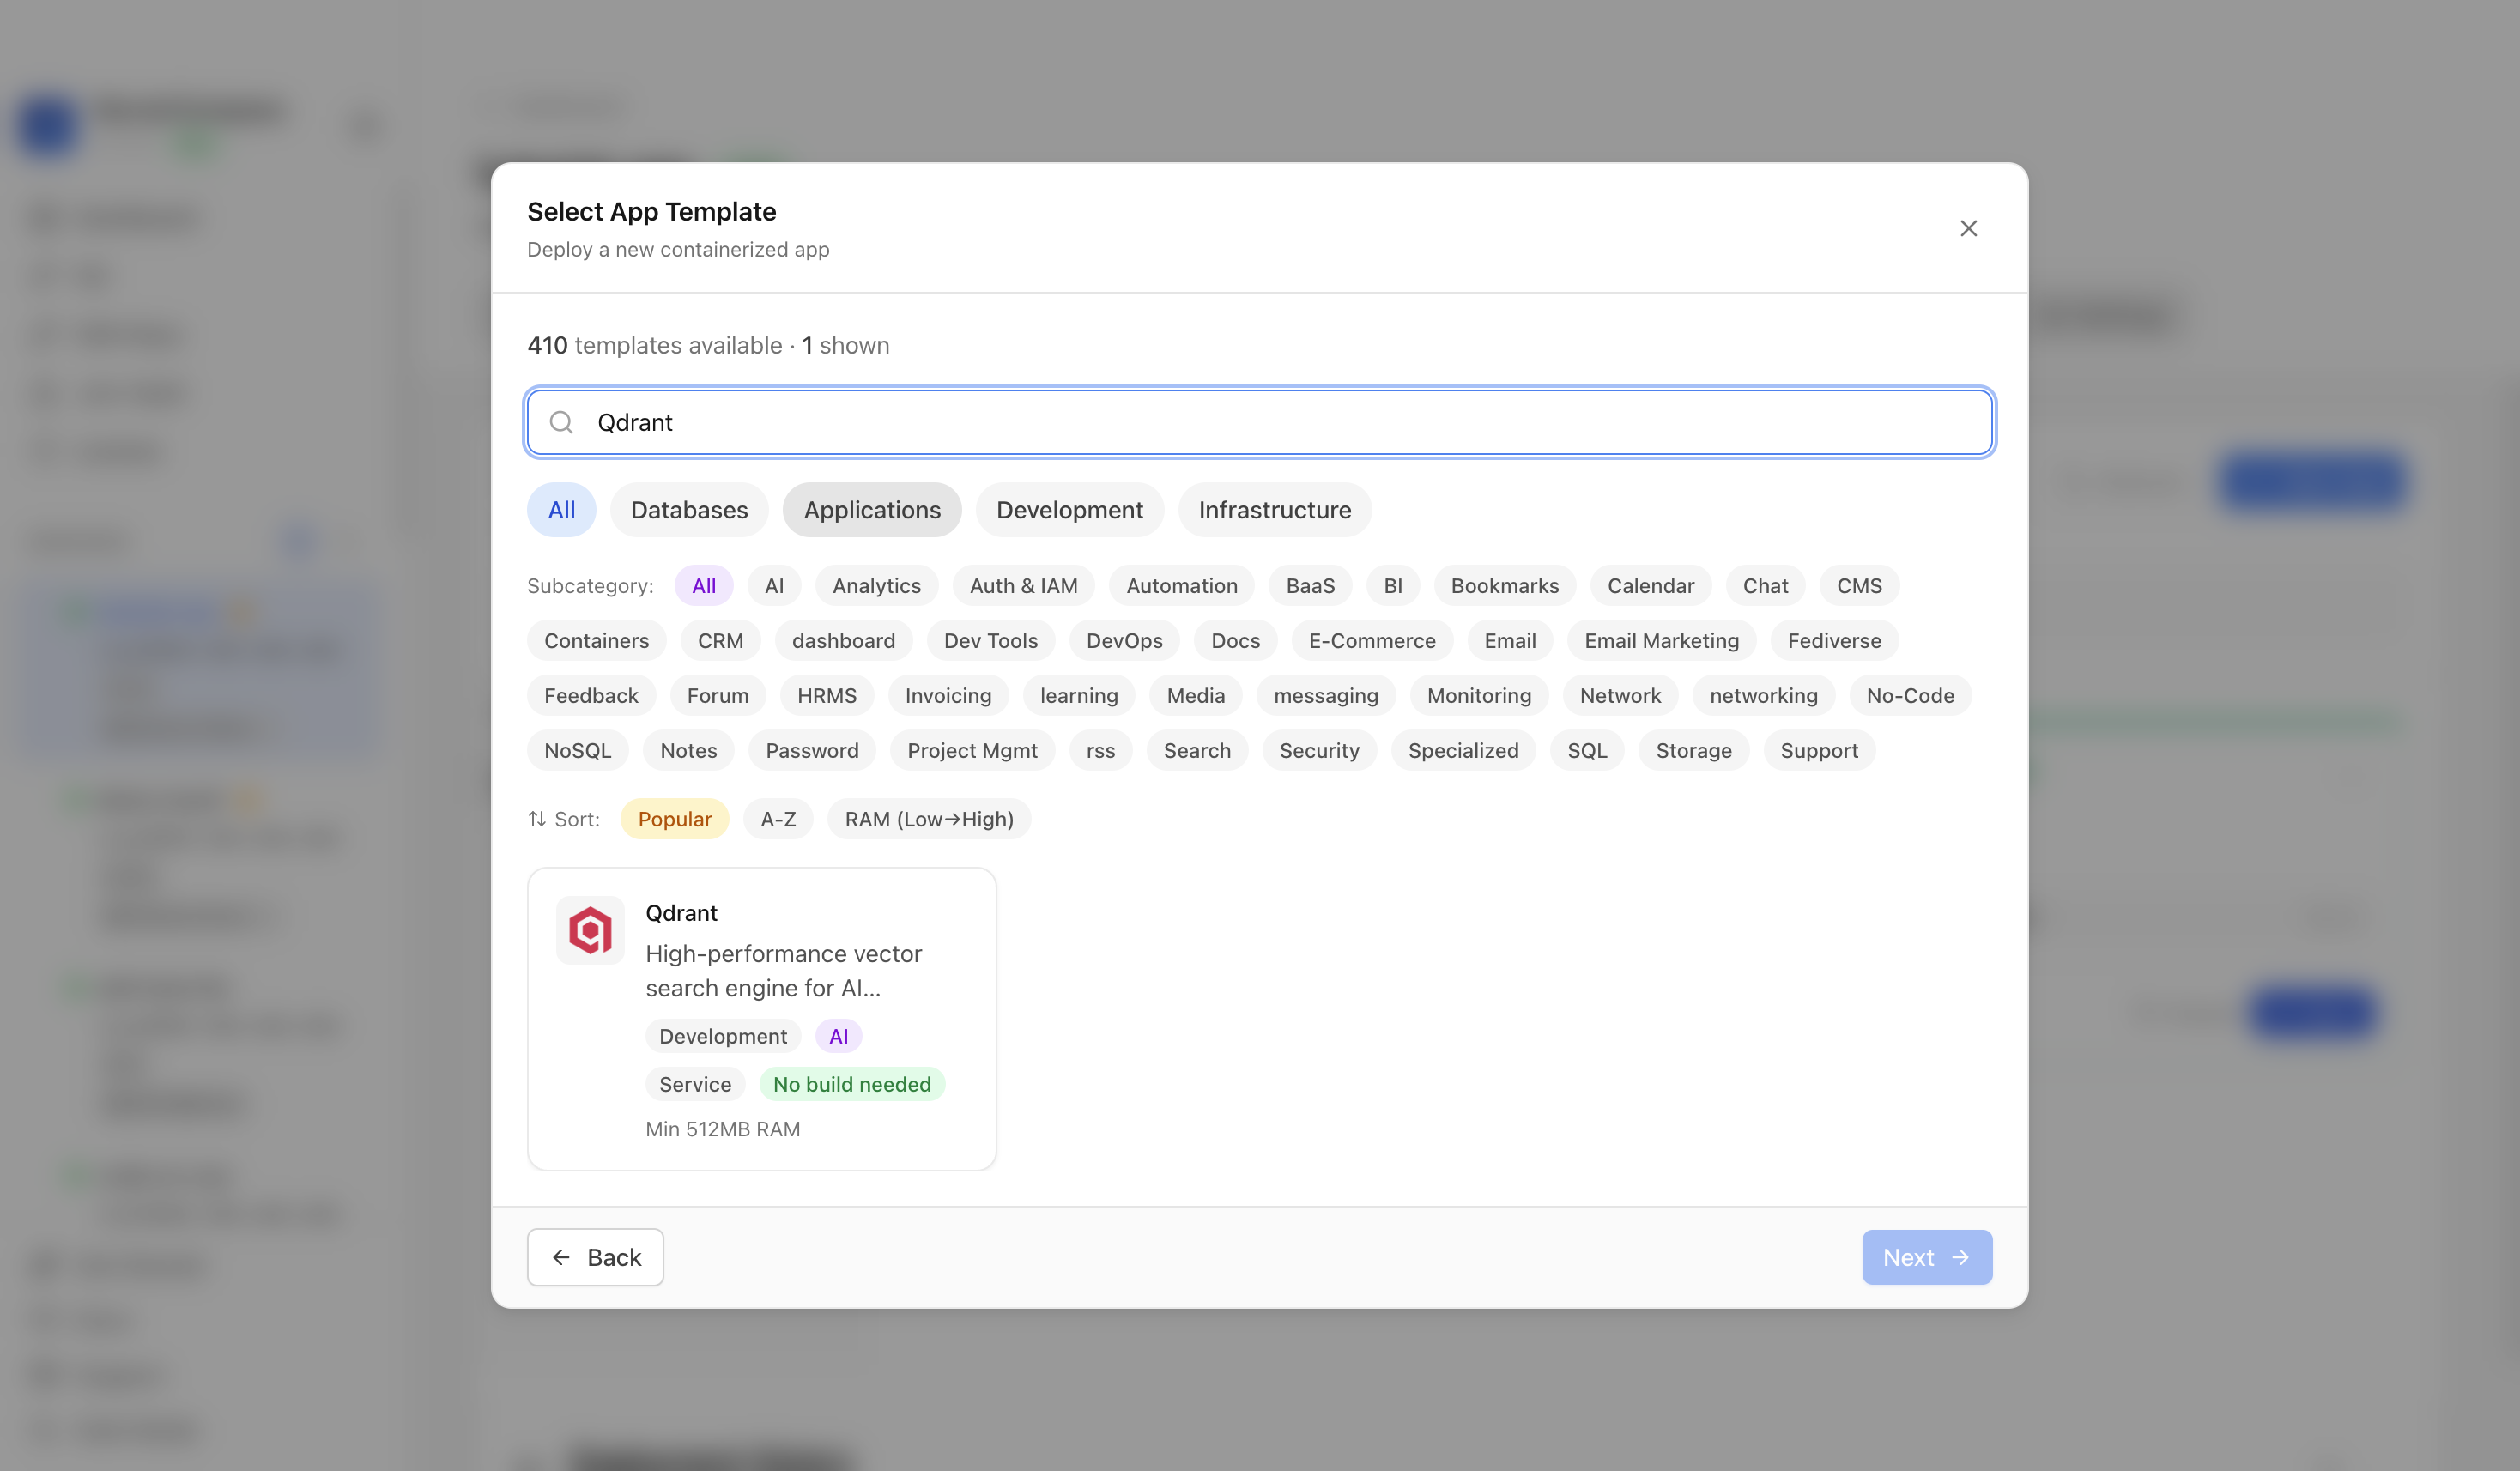Image resolution: width=2520 pixels, height=1471 pixels.
Task: Filter by rss subcategory
Action: click(x=1100, y=751)
